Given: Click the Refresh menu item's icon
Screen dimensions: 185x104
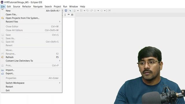Looking at the screenshot, I should pyautogui.click(x=3, y=57).
